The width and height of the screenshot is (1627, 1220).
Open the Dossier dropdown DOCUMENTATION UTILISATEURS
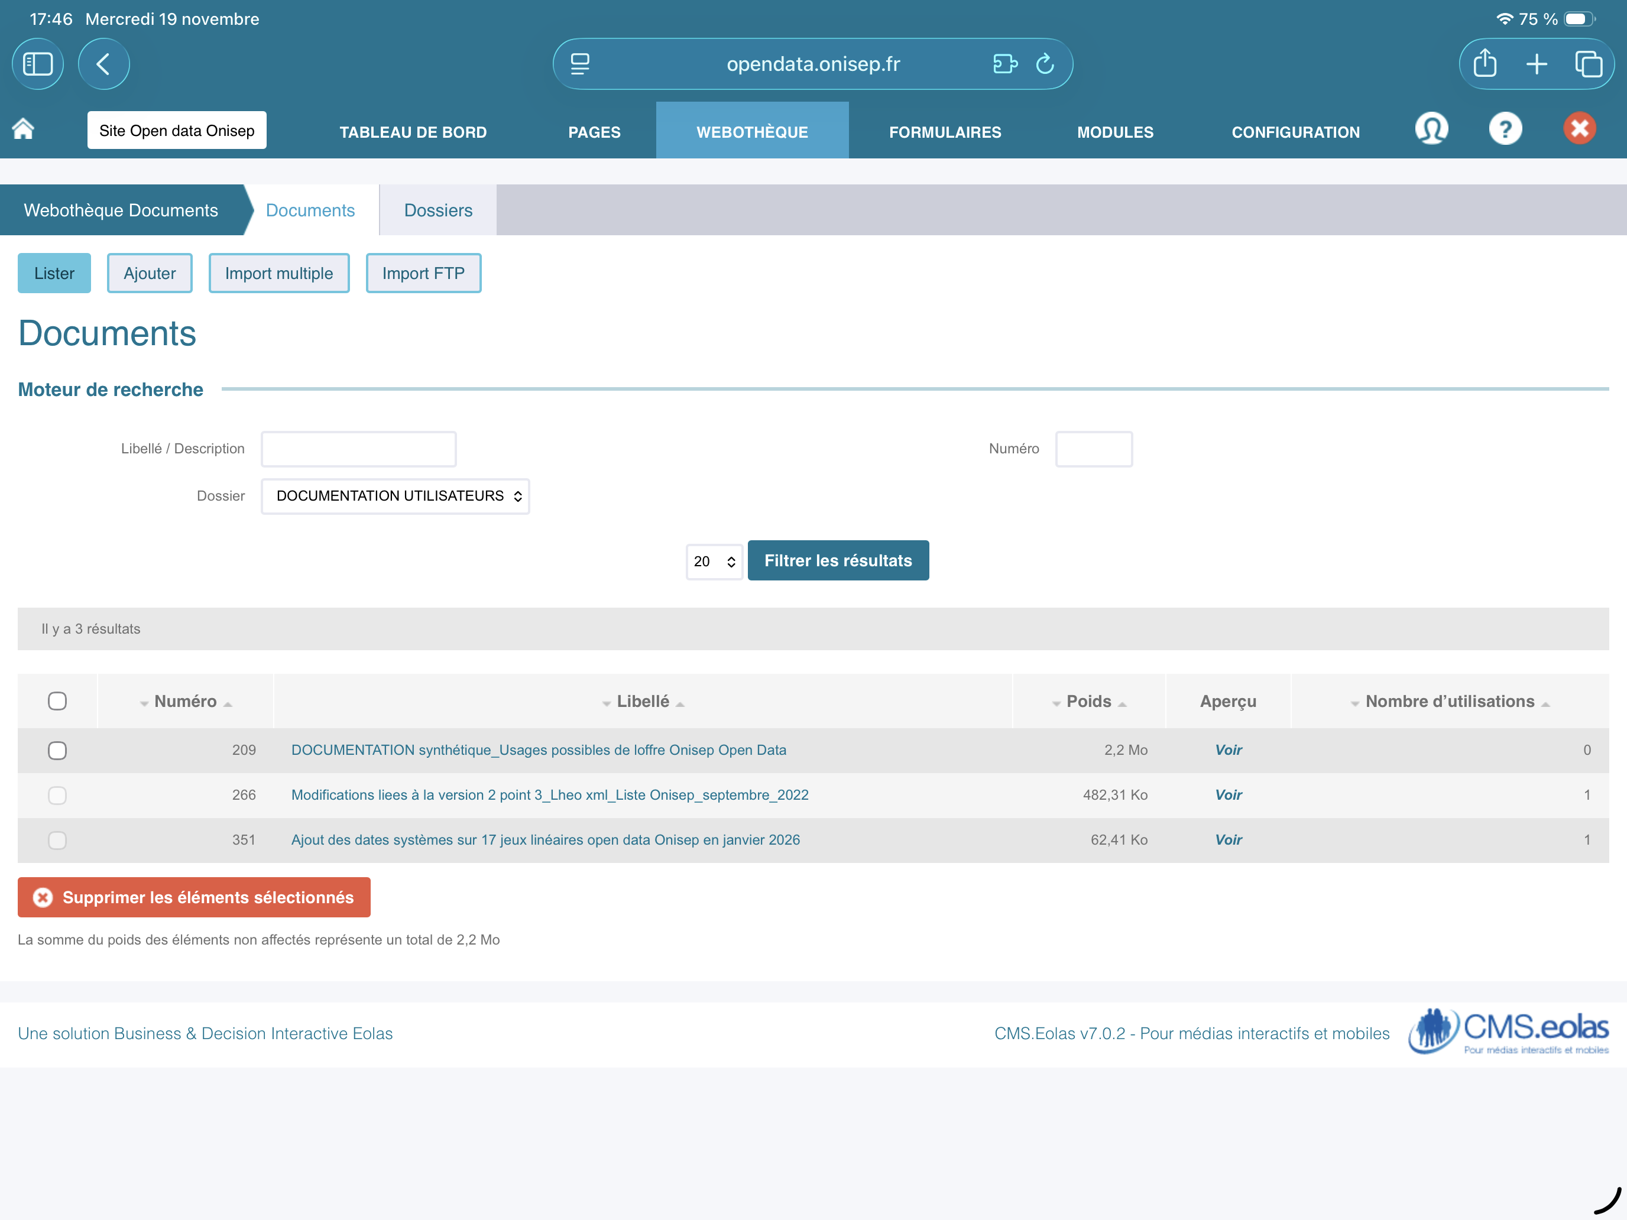[395, 497]
